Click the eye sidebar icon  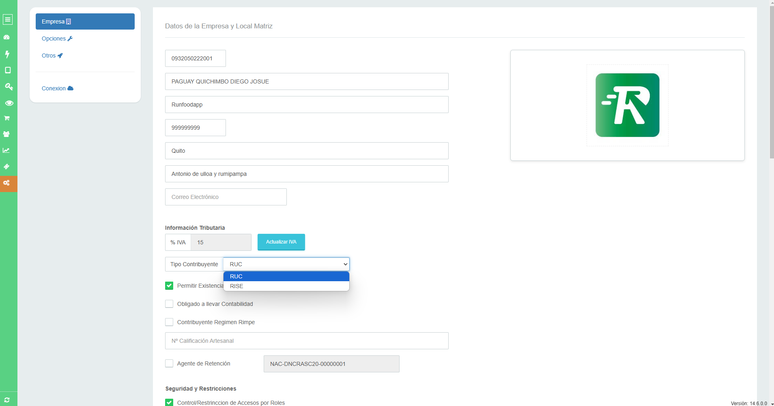pos(9,103)
